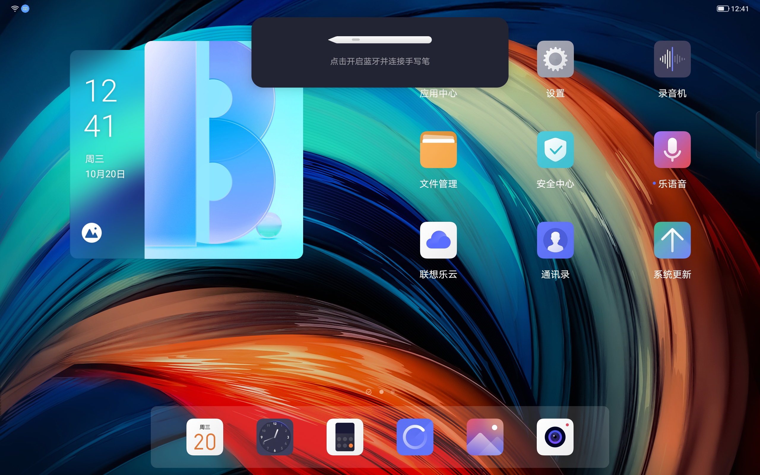Viewport: 760px width, 475px height.
Task: Open File Manager (文件管理) folder icon
Action: point(438,150)
